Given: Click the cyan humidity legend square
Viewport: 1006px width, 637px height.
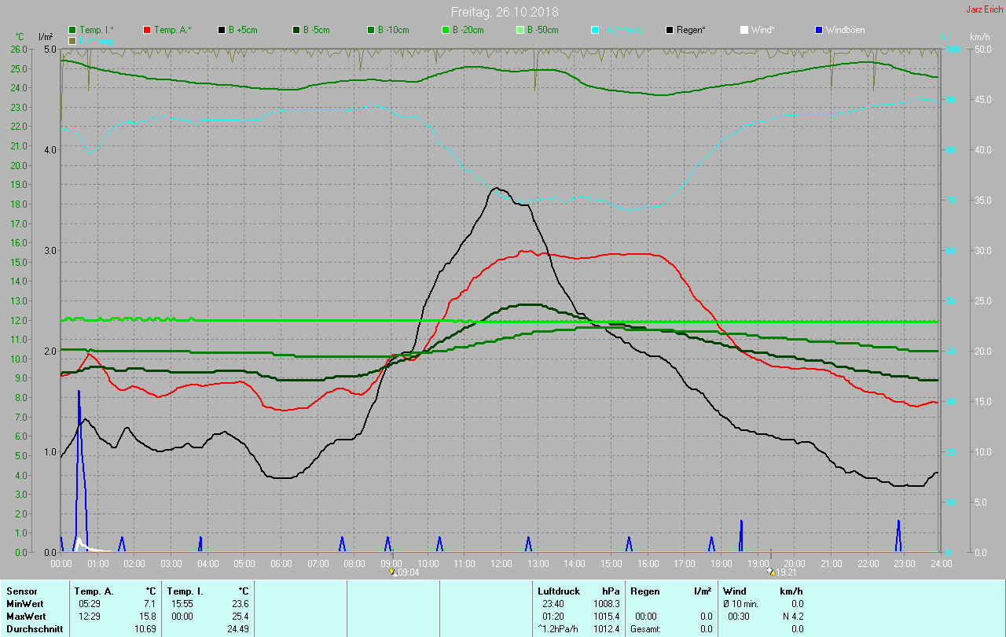Looking at the screenshot, I should [x=595, y=30].
